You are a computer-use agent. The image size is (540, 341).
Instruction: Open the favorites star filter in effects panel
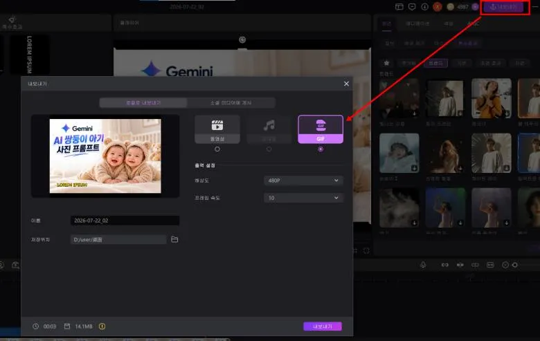(386, 63)
